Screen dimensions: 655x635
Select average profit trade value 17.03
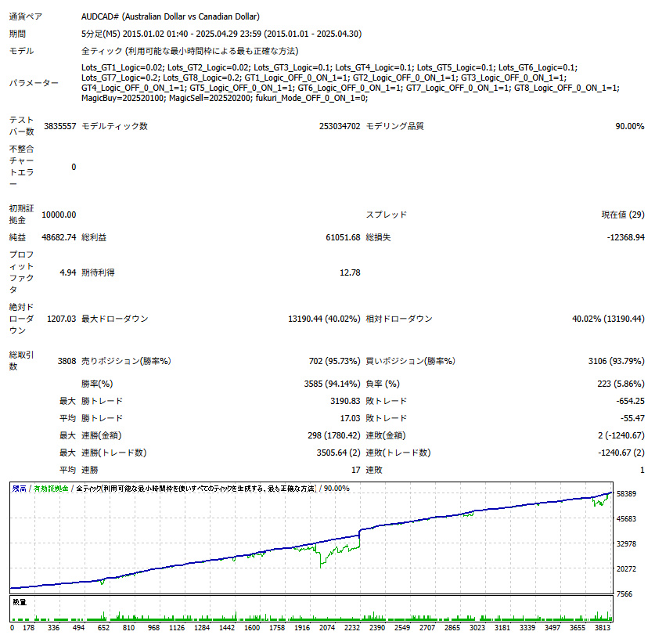(x=350, y=418)
